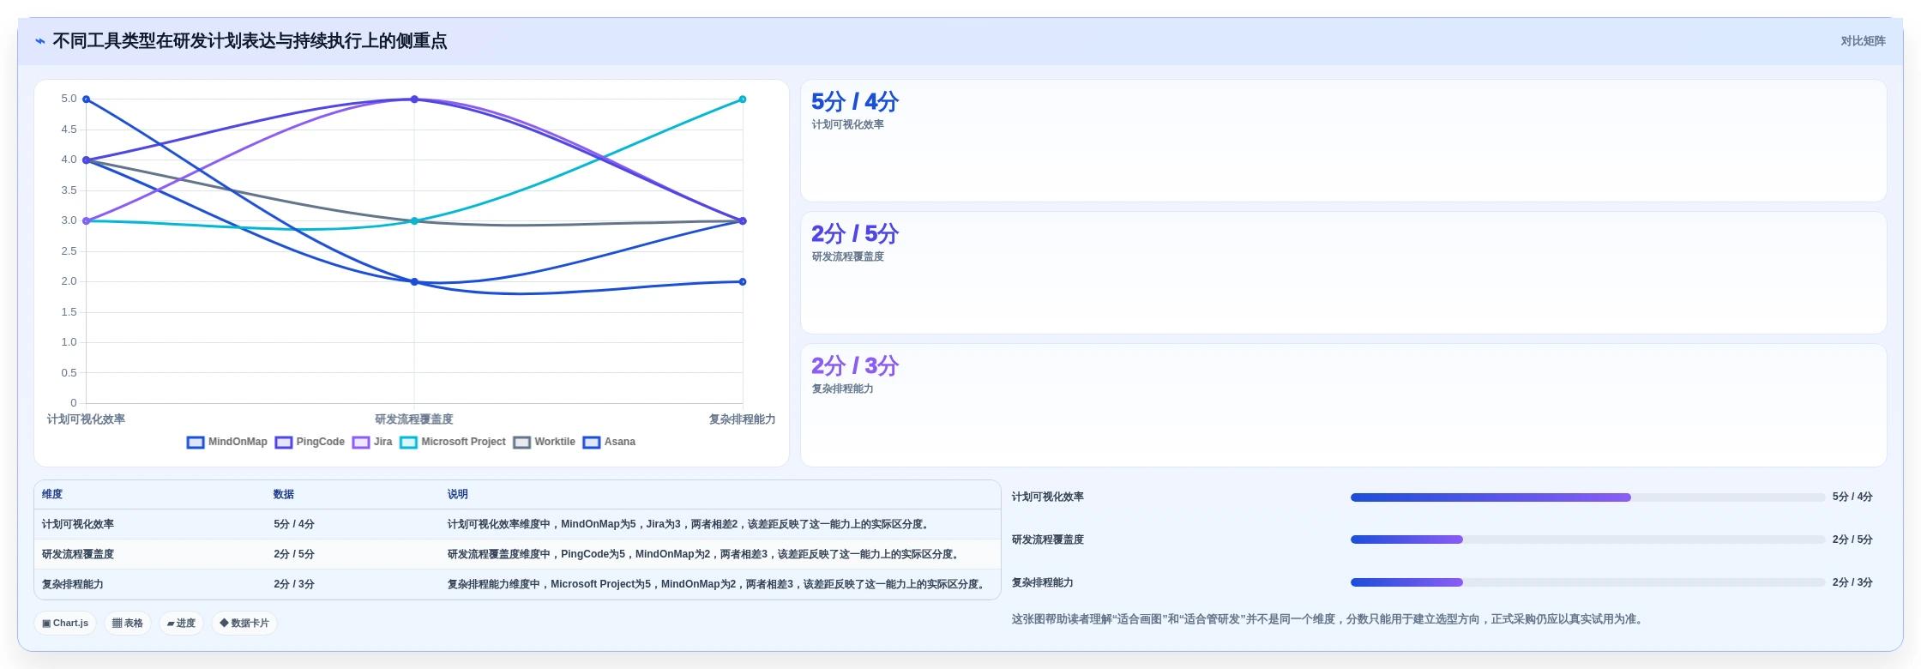Click the 计划可视化效率 progress bar
This screenshot has height=669, width=1921.
(x=1587, y=497)
